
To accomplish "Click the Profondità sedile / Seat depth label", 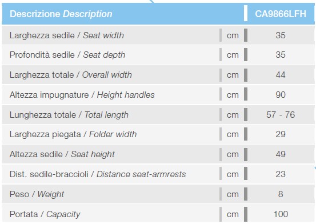I will [x=67, y=55].
